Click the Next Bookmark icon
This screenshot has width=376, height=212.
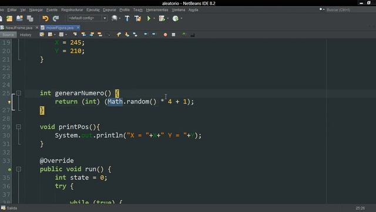click(x=127, y=35)
